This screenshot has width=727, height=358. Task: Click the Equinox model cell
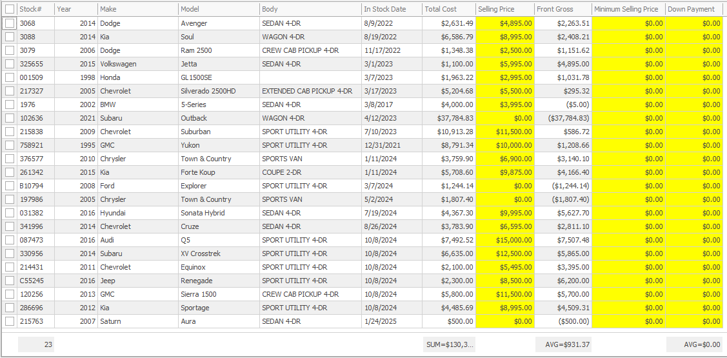219,267
